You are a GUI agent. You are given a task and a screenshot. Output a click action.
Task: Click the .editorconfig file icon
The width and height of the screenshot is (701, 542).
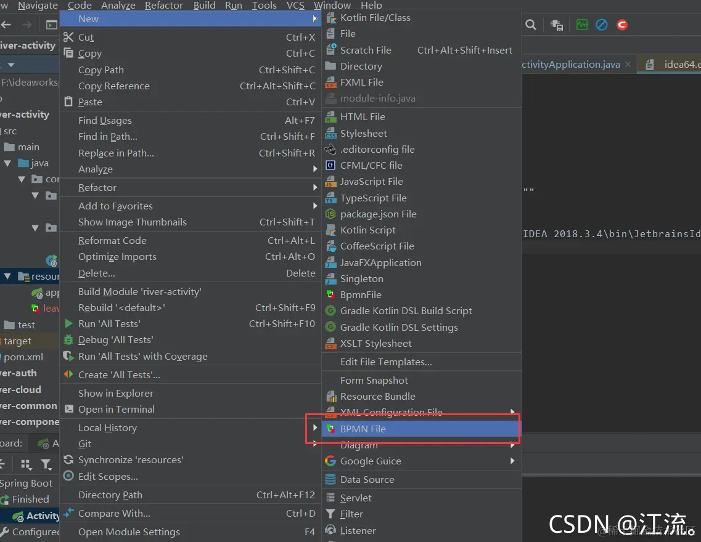point(331,150)
